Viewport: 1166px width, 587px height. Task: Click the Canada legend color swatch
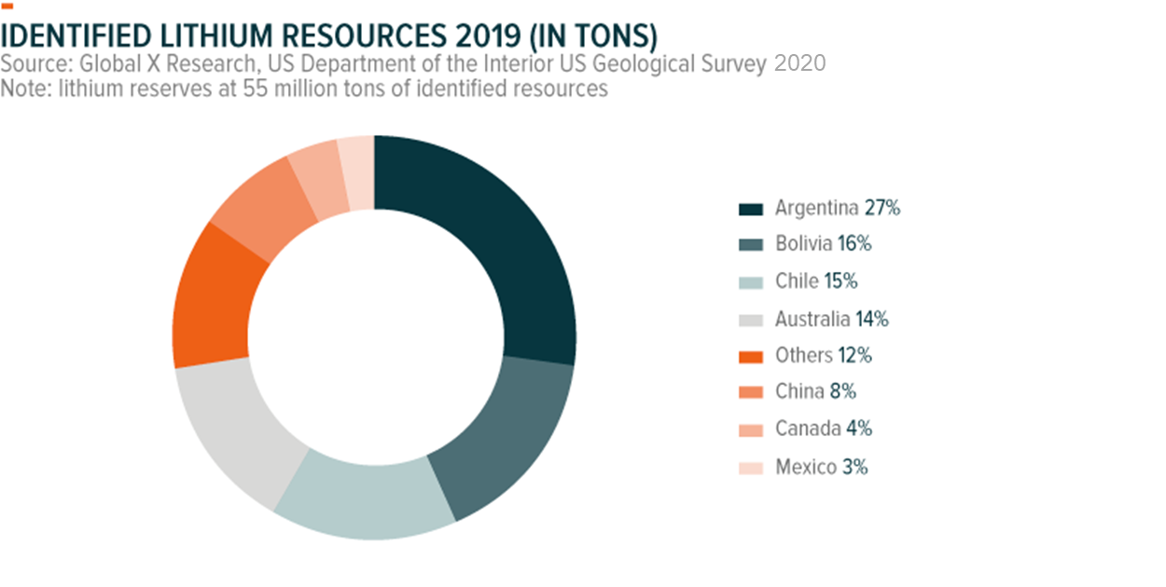tap(751, 430)
